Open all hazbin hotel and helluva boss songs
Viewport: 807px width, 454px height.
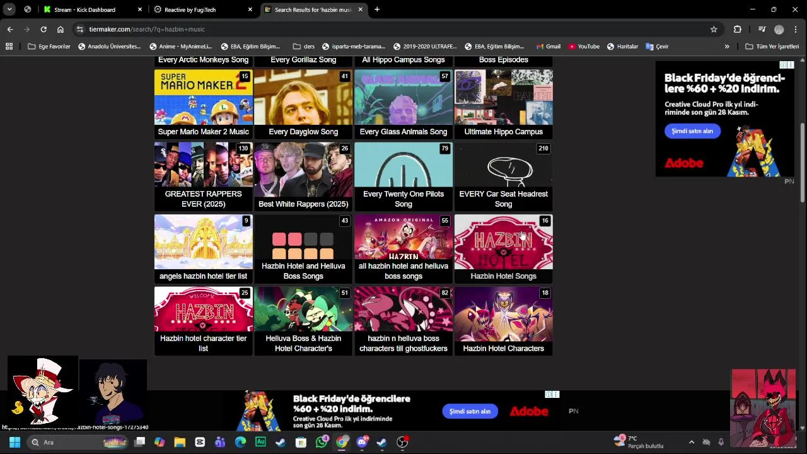click(x=403, y=248)
